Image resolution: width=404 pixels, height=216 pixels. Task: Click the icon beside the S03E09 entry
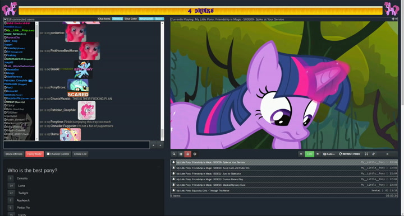tap(173, 162)
